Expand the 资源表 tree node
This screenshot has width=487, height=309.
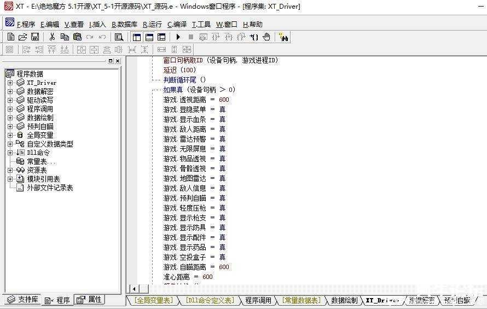click(10, 170)
